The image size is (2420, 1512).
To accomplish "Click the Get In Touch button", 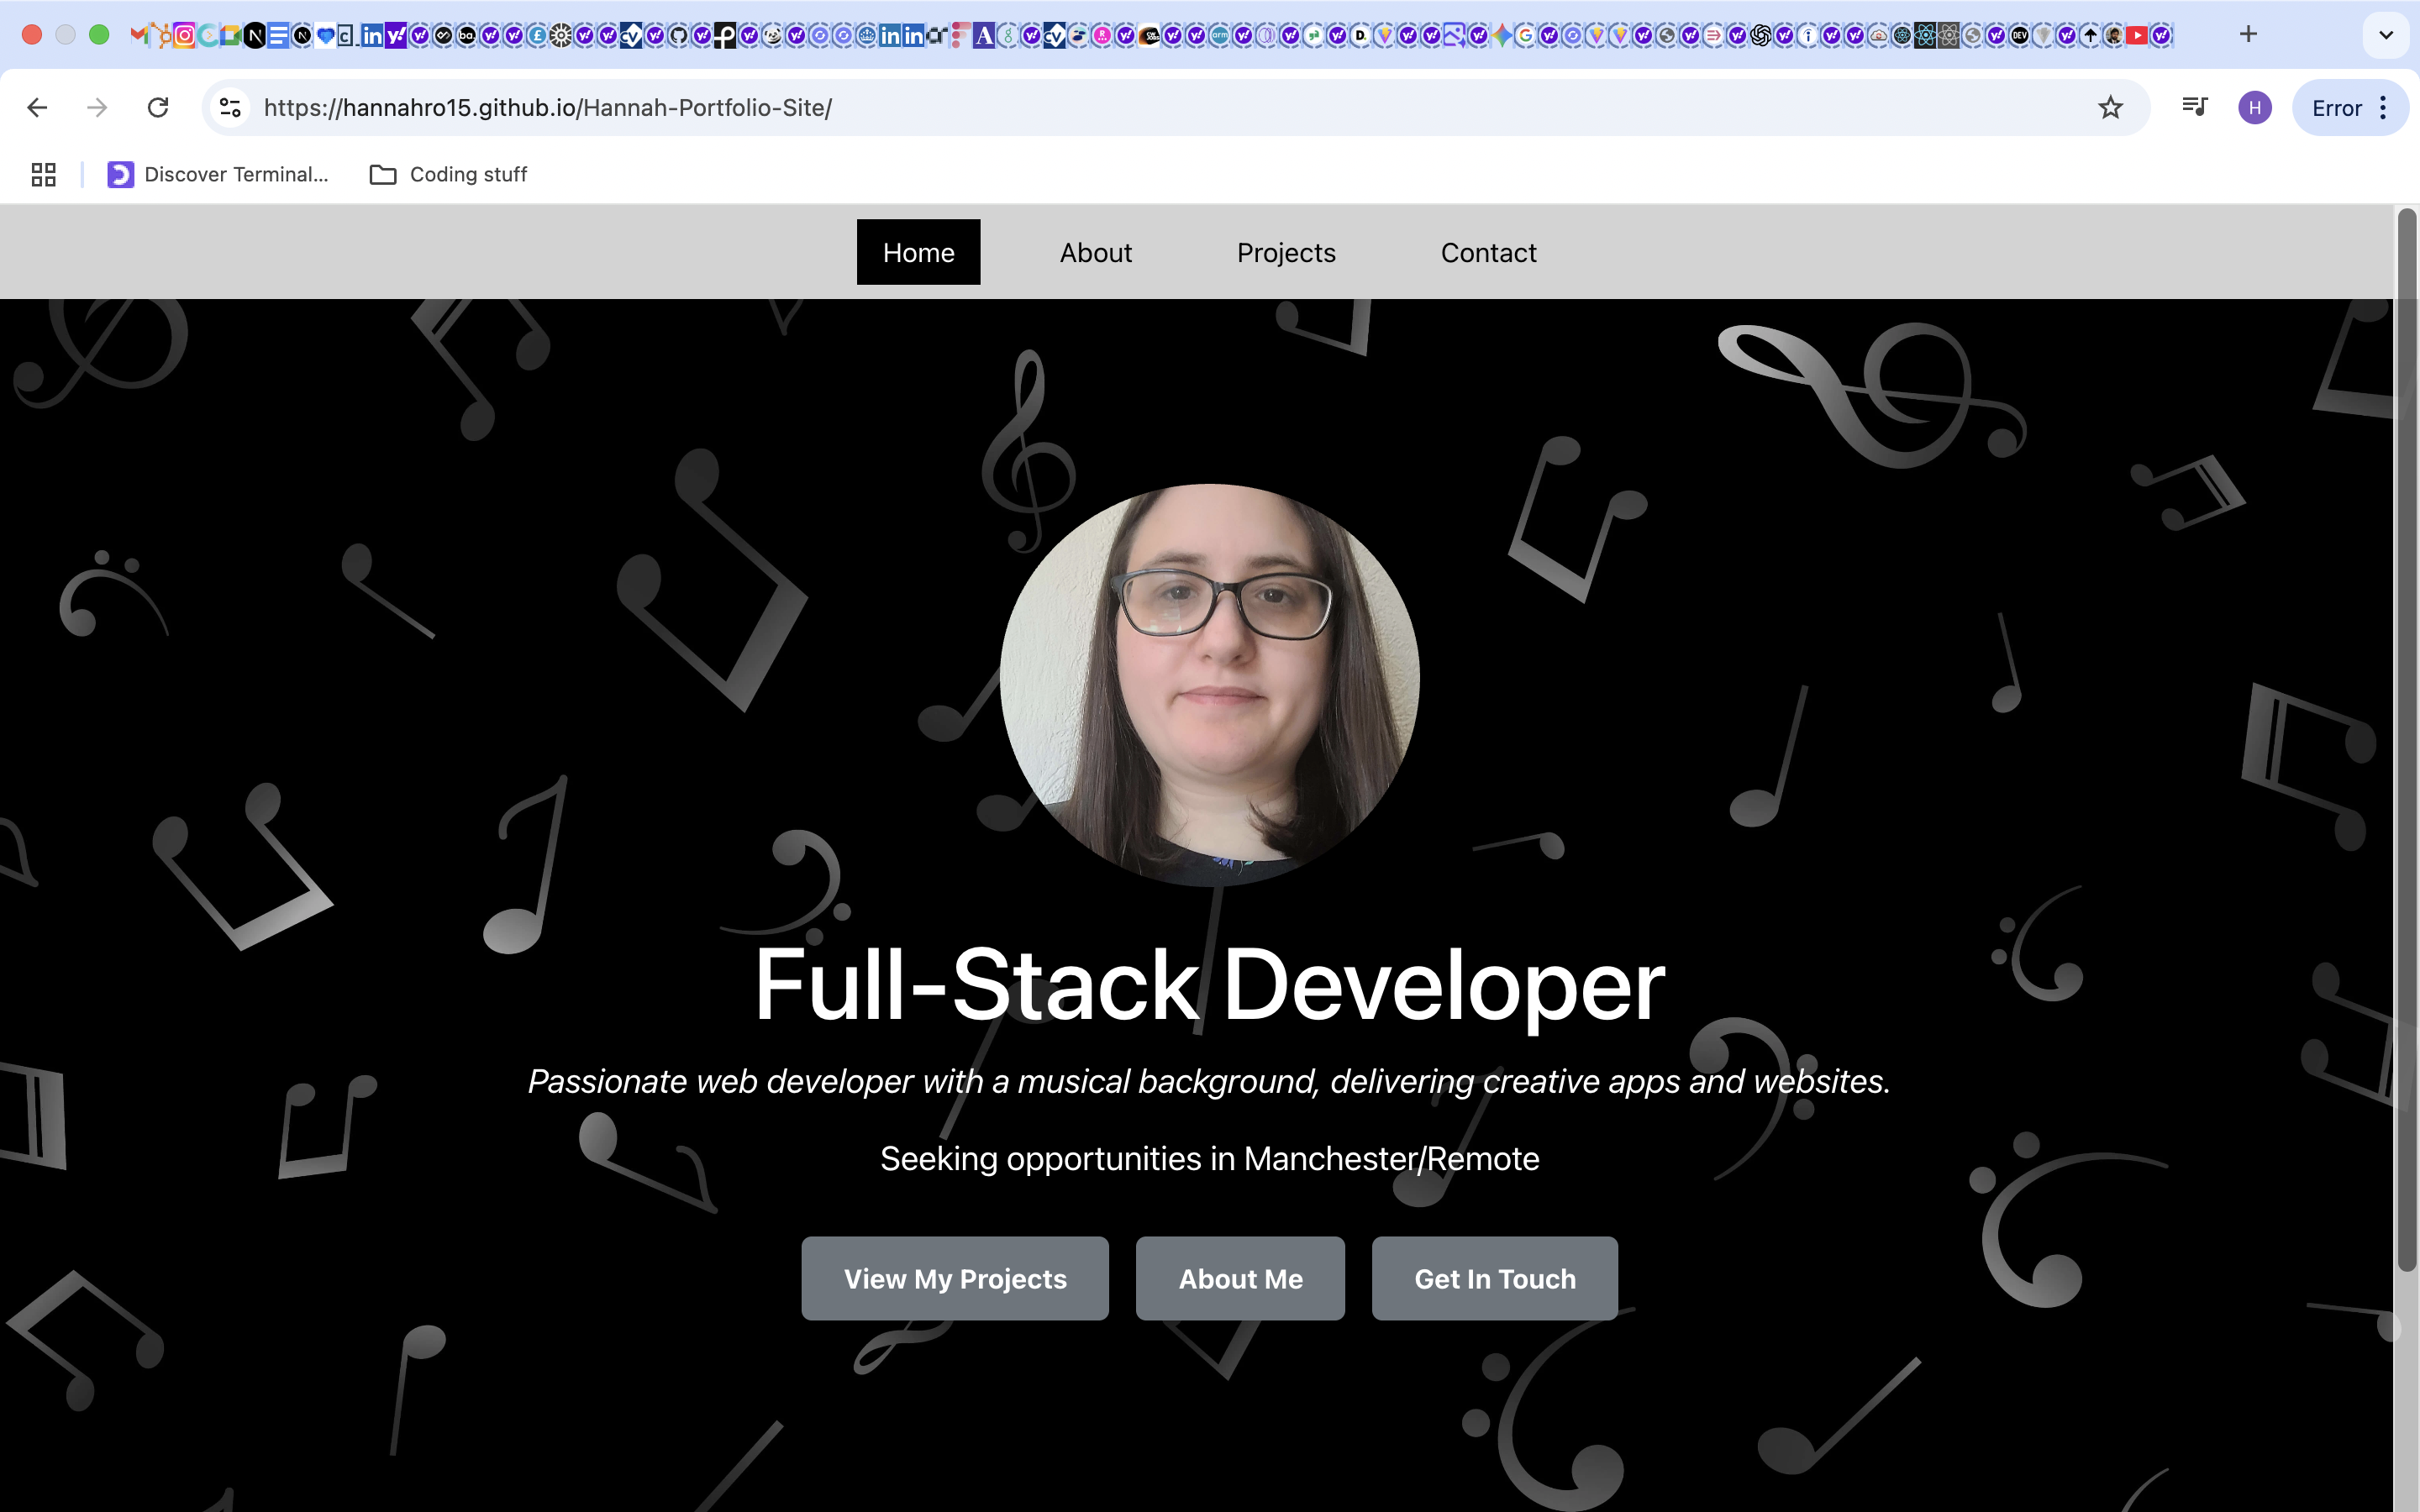I will pyautogui.click(x=1495, y=1279).
